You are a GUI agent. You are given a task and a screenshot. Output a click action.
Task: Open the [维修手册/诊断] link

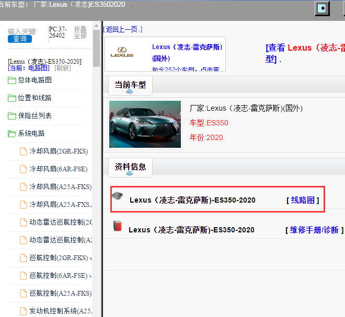pyautogui.click(x=314, y=230)
